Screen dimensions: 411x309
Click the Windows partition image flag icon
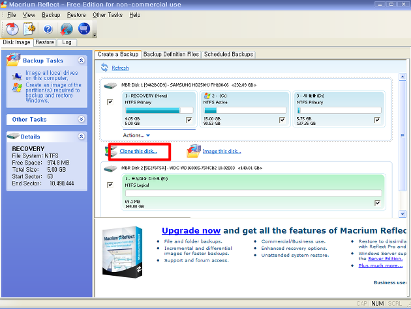click(x=17, y=88)
